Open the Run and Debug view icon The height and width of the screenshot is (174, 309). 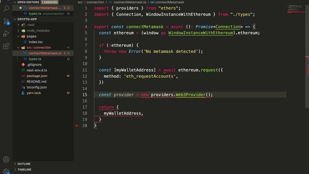coord(6,34)
